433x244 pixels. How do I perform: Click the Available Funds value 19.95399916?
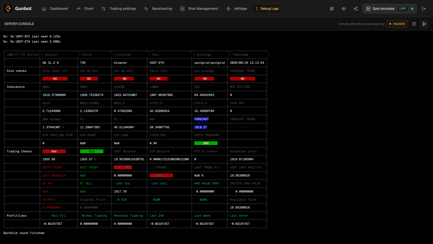point(240,207)
